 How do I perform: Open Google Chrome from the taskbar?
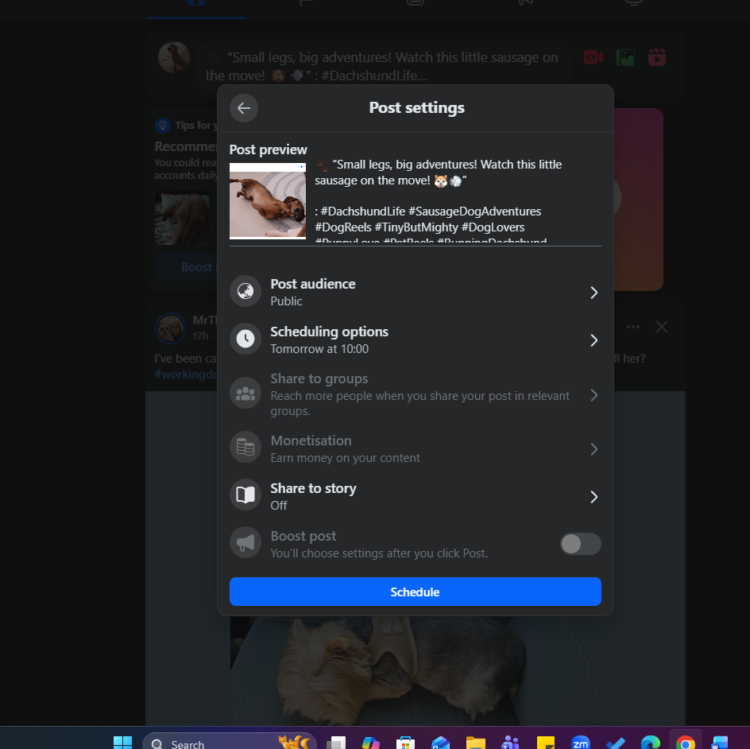(685, 743)
